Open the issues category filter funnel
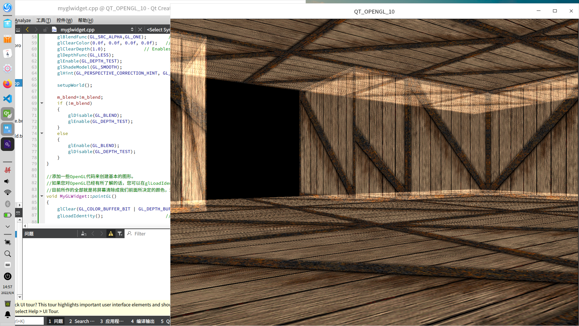 tap(120, 234)
